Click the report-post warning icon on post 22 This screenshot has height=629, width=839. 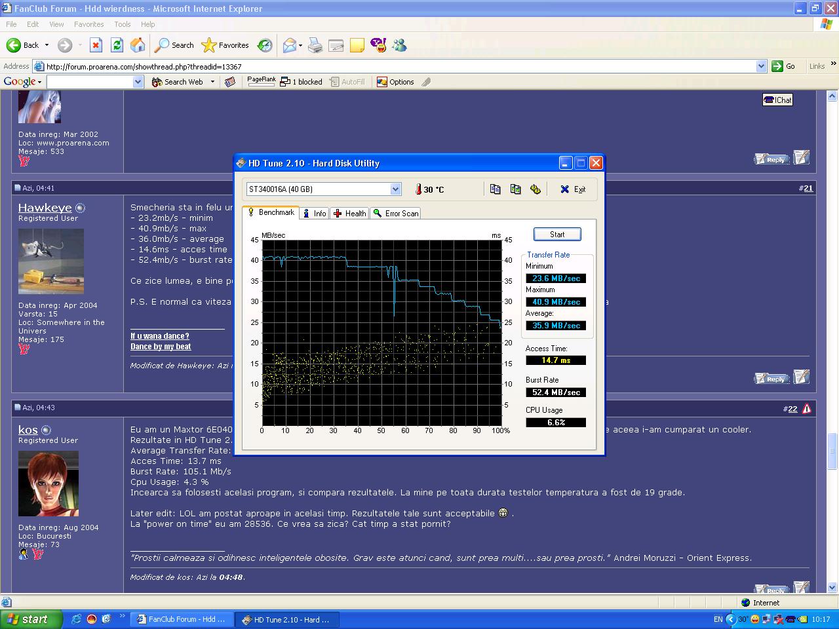[x=806, y=408]
